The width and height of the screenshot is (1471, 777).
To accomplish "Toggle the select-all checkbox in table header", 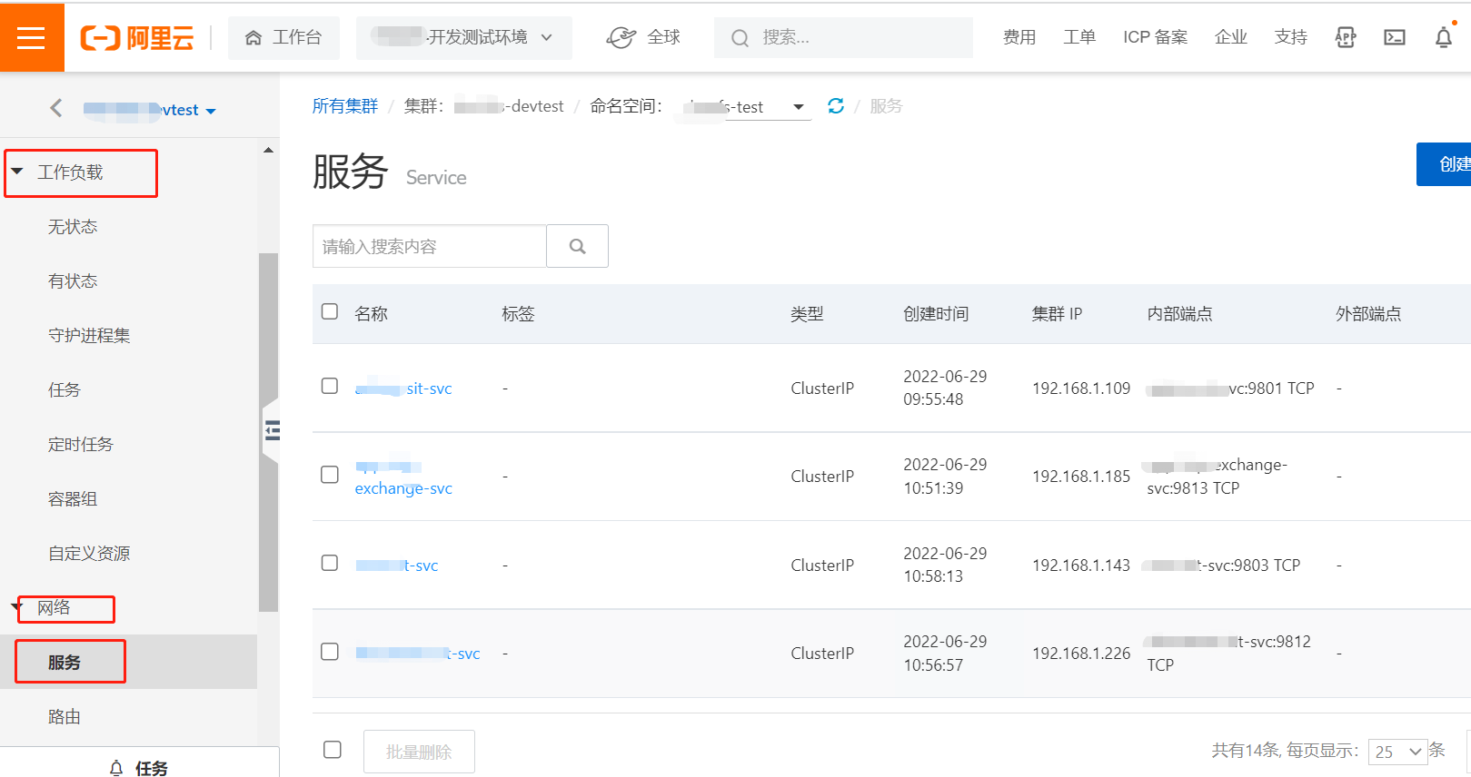I will tap(330, 311).
